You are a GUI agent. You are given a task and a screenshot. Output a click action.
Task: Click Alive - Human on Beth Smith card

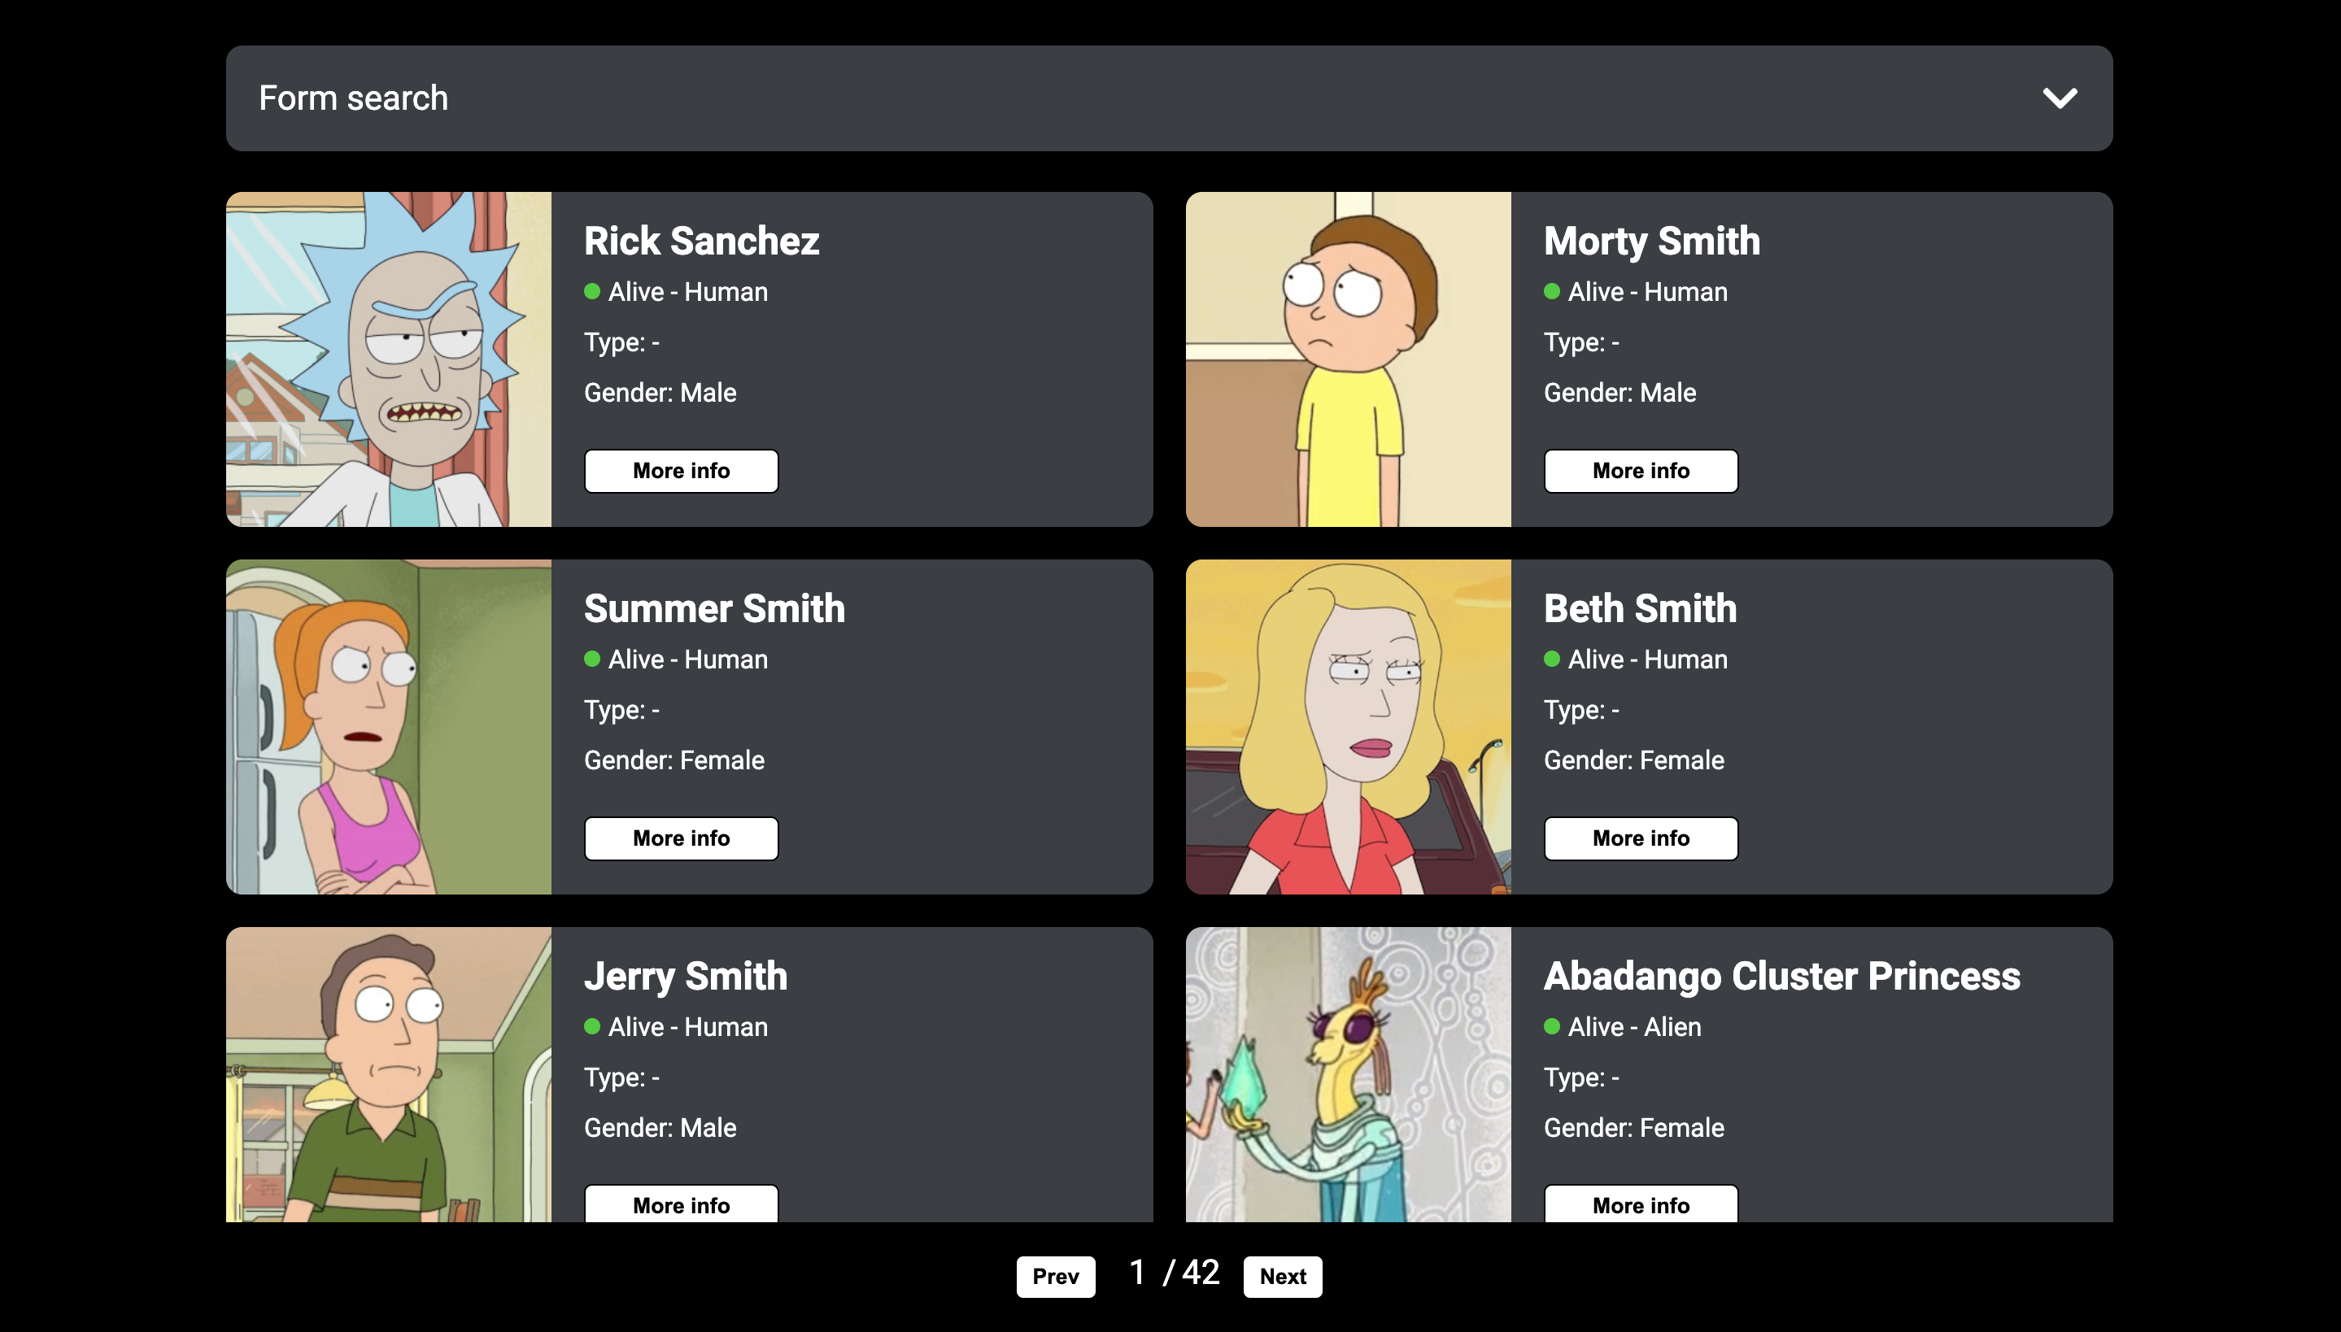coord(1648,659)
